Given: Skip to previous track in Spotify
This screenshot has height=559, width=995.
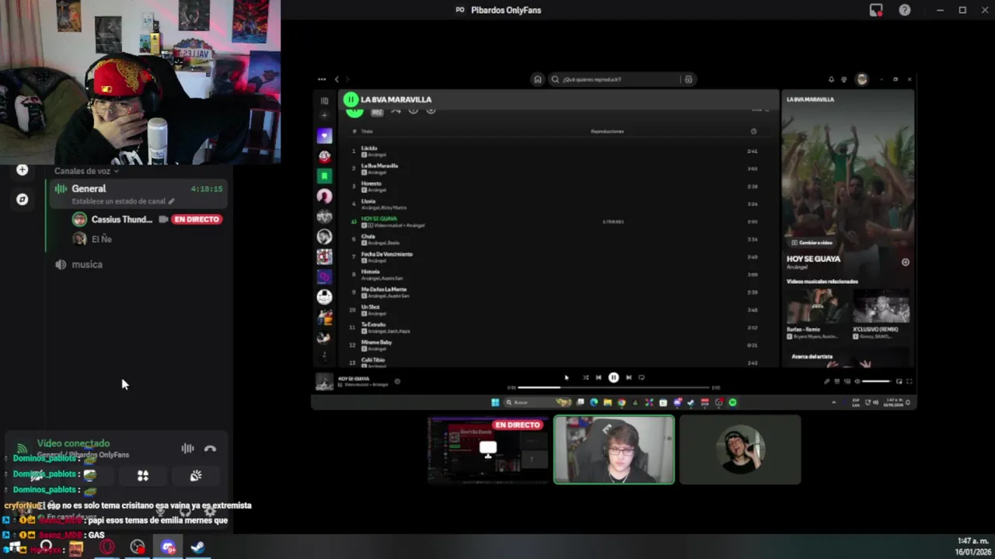Looking at the screenshot, I should [x=599, y=377].
